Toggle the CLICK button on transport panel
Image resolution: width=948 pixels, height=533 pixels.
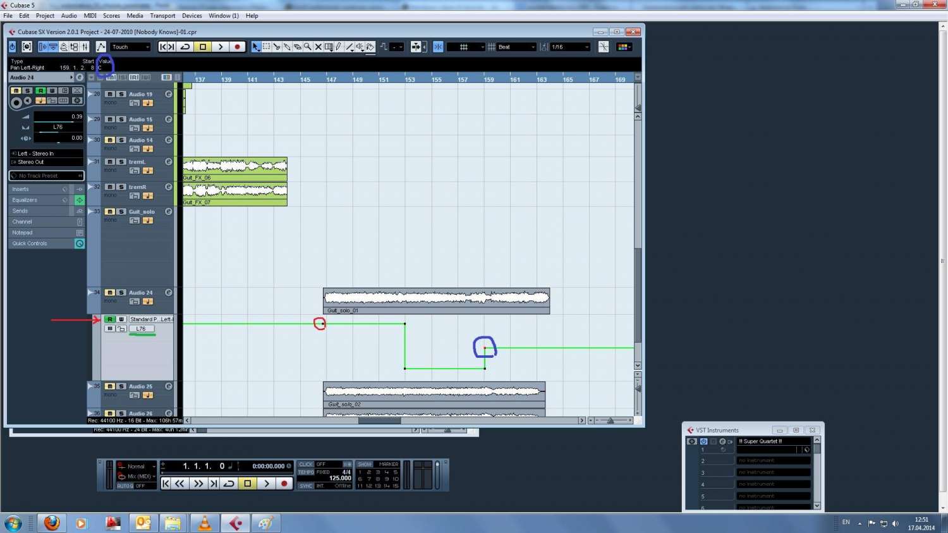pyautogui.click(x=306, y=464)
